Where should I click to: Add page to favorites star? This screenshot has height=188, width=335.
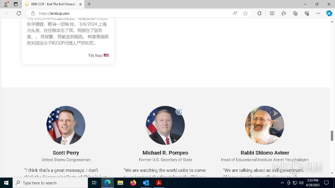(245, 13)
